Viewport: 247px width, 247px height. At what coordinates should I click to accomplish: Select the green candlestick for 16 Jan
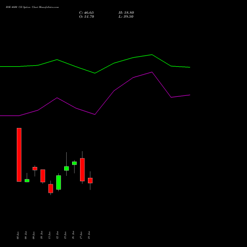click(x=75, y=163)
